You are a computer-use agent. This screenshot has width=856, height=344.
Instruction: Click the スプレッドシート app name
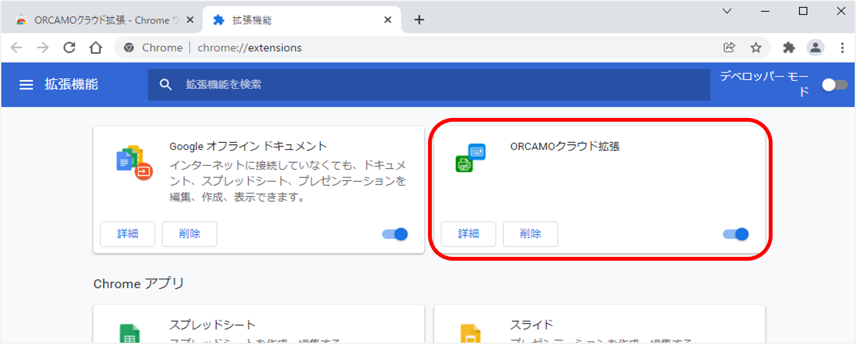point(212,325)
